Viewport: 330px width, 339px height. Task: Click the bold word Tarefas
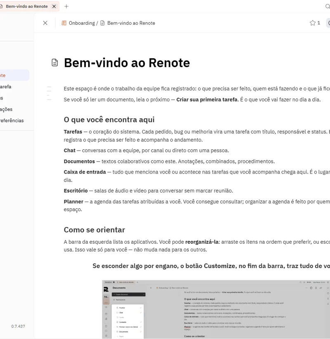(x=73, y=132)
